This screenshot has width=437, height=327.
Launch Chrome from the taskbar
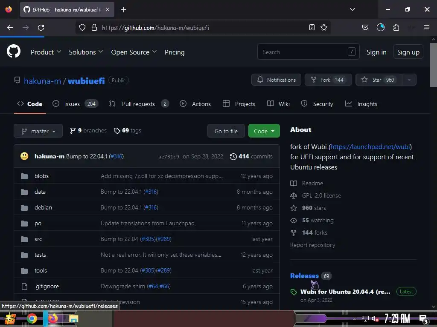[32, 318]
